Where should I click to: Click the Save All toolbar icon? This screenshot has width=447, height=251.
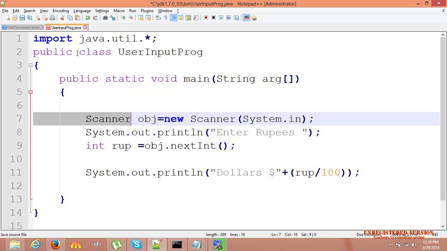[30, 18]
